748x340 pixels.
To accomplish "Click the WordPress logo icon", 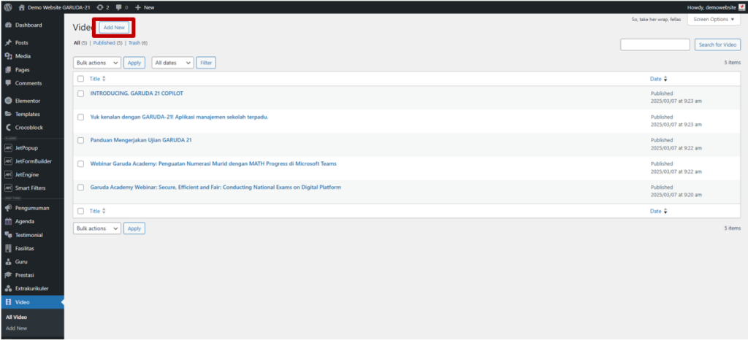I will pyautogui.click(x=8, y=7).
